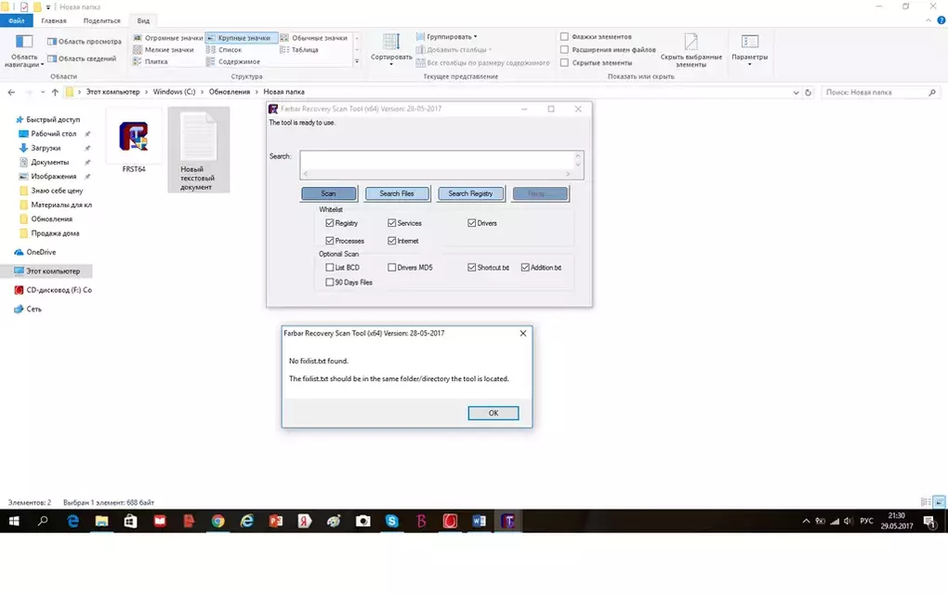Switch to Список layout
The height and width of the screenshot is (595, 948).
(x=224, y=49)
